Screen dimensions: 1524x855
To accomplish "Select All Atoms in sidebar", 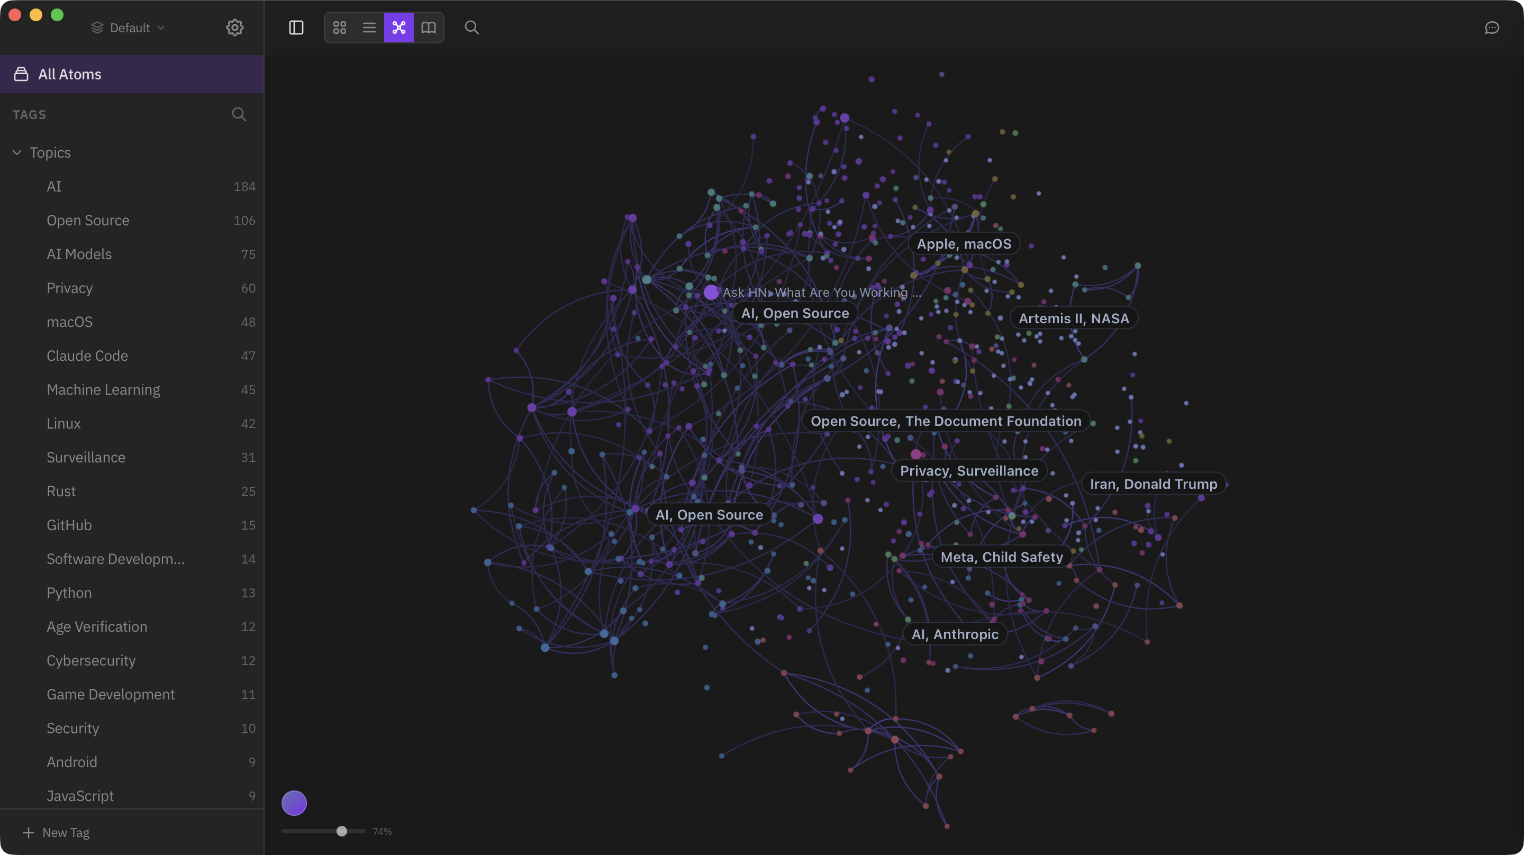I will (70, 74).
